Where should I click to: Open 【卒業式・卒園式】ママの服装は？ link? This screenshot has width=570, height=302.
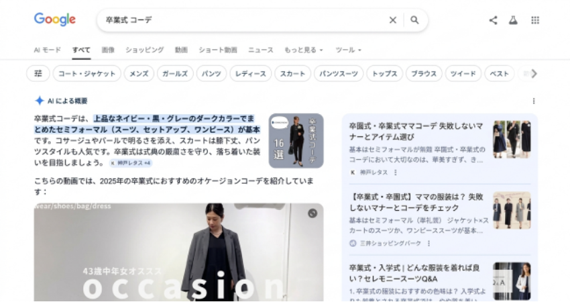coord(416,202)
